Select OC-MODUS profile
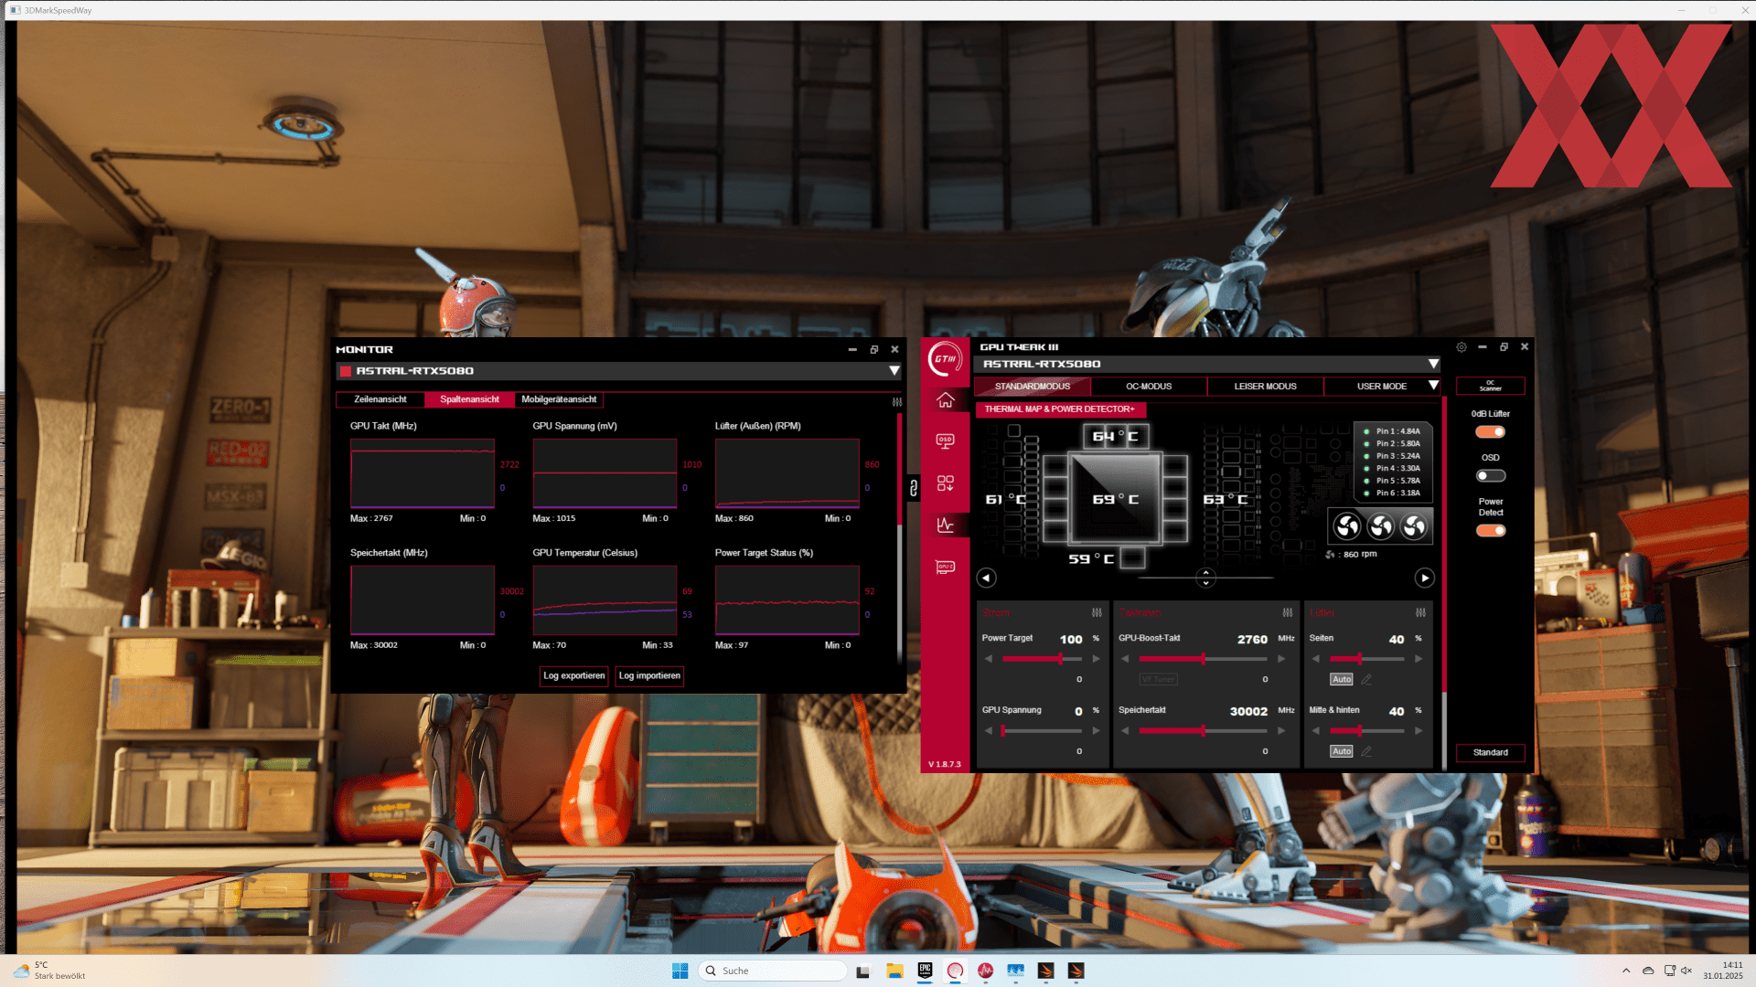 pos(1149,387)
